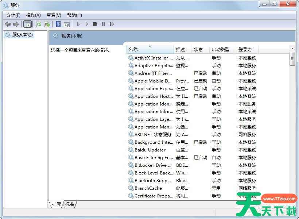Click the Baidu Updater service name
Image resolution: width=299 pixels, height=219 pixels.
150,150
